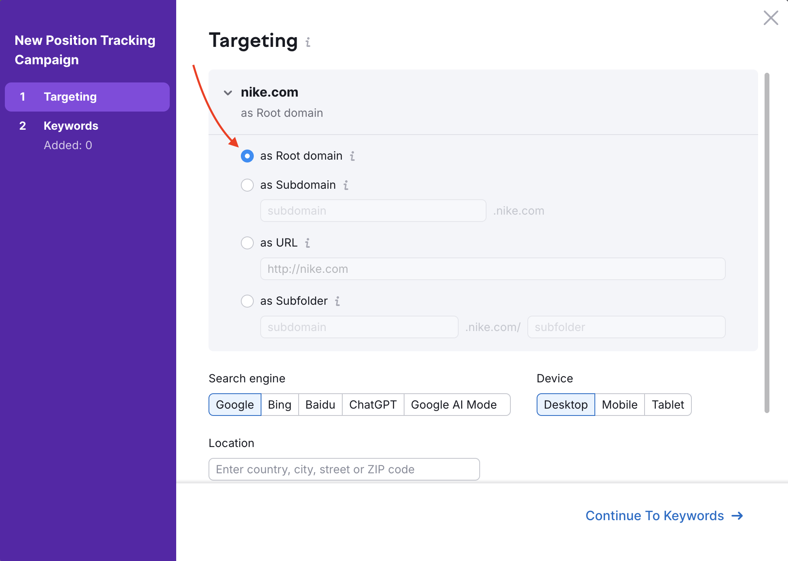Select the Targeting step in sidebar

[x=70, y=97]
